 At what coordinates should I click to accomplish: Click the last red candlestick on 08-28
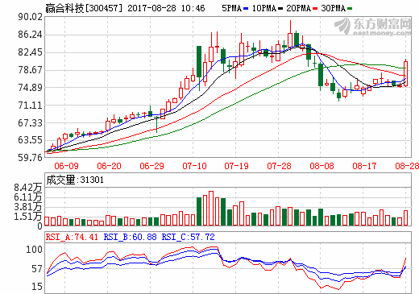tap(405, 73)
